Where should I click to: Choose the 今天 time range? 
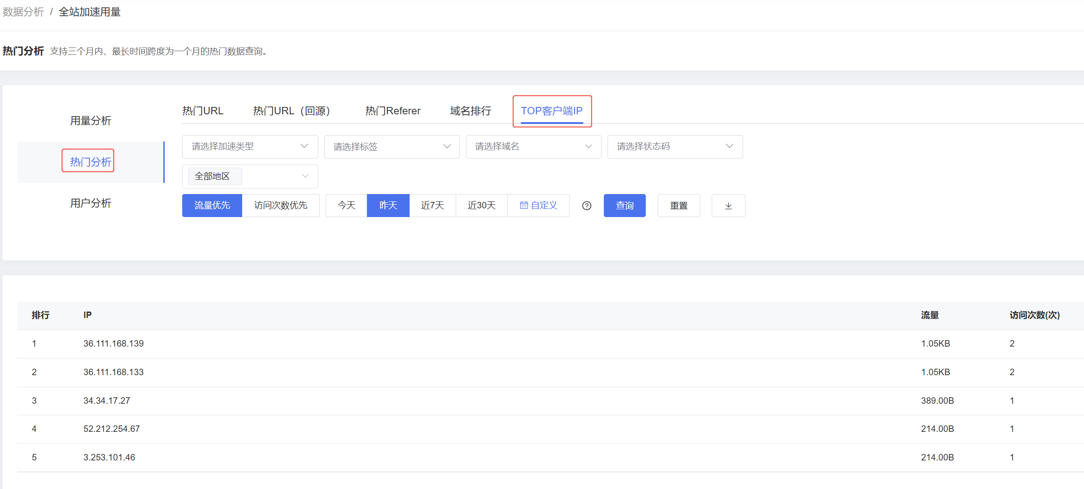tap(346, 206)
